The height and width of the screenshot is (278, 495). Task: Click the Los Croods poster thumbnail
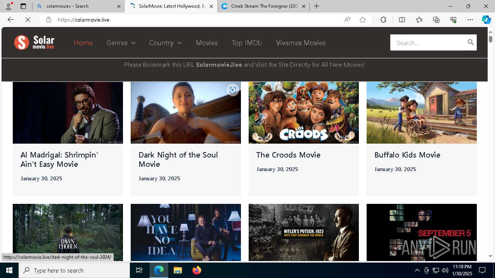[x=304, y=113]
